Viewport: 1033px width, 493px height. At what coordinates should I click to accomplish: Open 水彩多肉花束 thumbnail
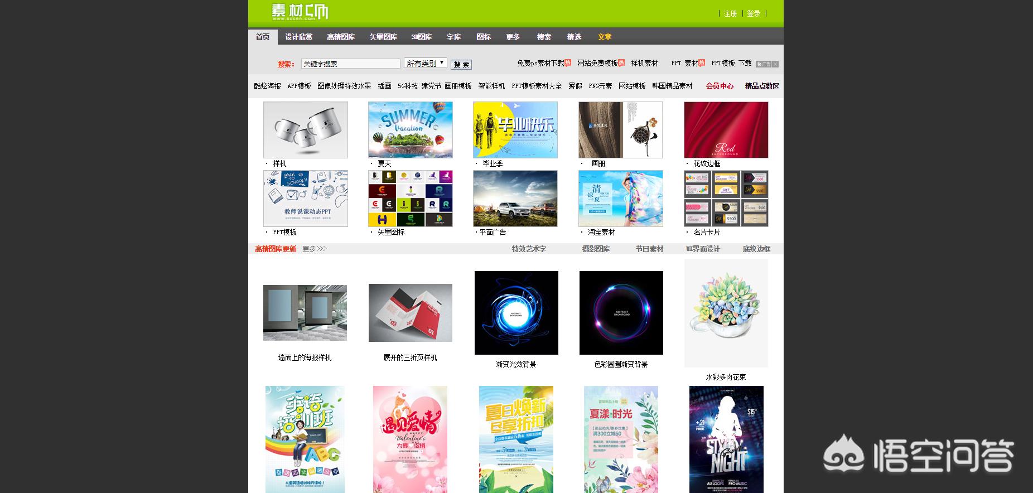tap(726, 313)
